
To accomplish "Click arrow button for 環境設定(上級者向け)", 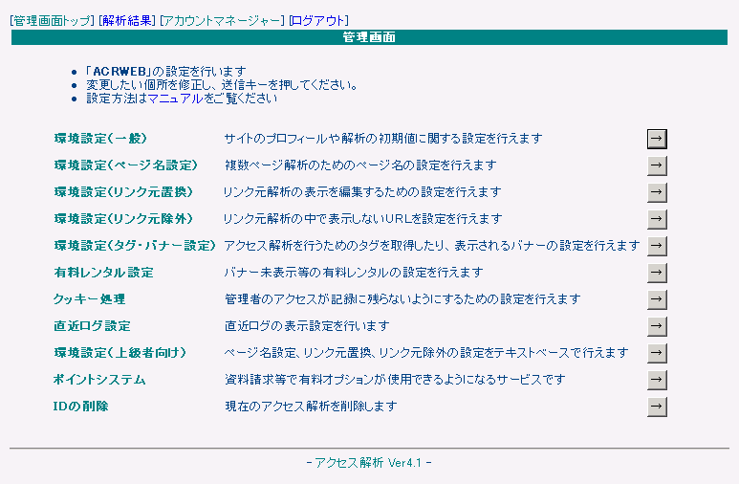I will [657, 353].
